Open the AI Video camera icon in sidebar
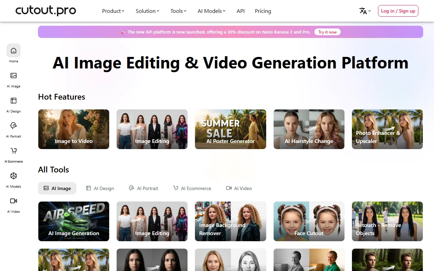 coord(14,201)
